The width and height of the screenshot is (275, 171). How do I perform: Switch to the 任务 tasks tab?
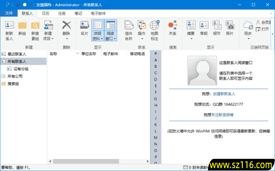click(62, 13)
